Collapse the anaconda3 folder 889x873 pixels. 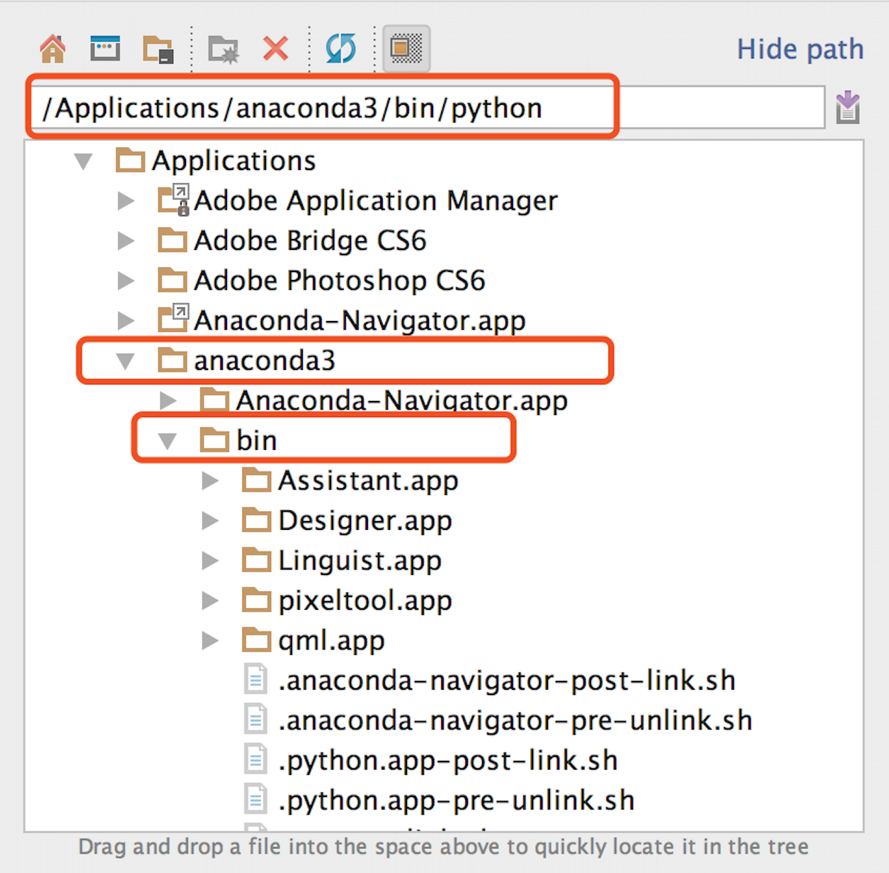coord(126,361)
